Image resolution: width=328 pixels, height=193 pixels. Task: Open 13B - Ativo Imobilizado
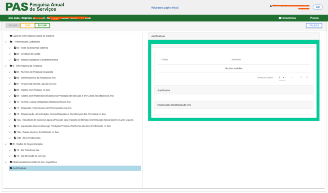point(28,138)
